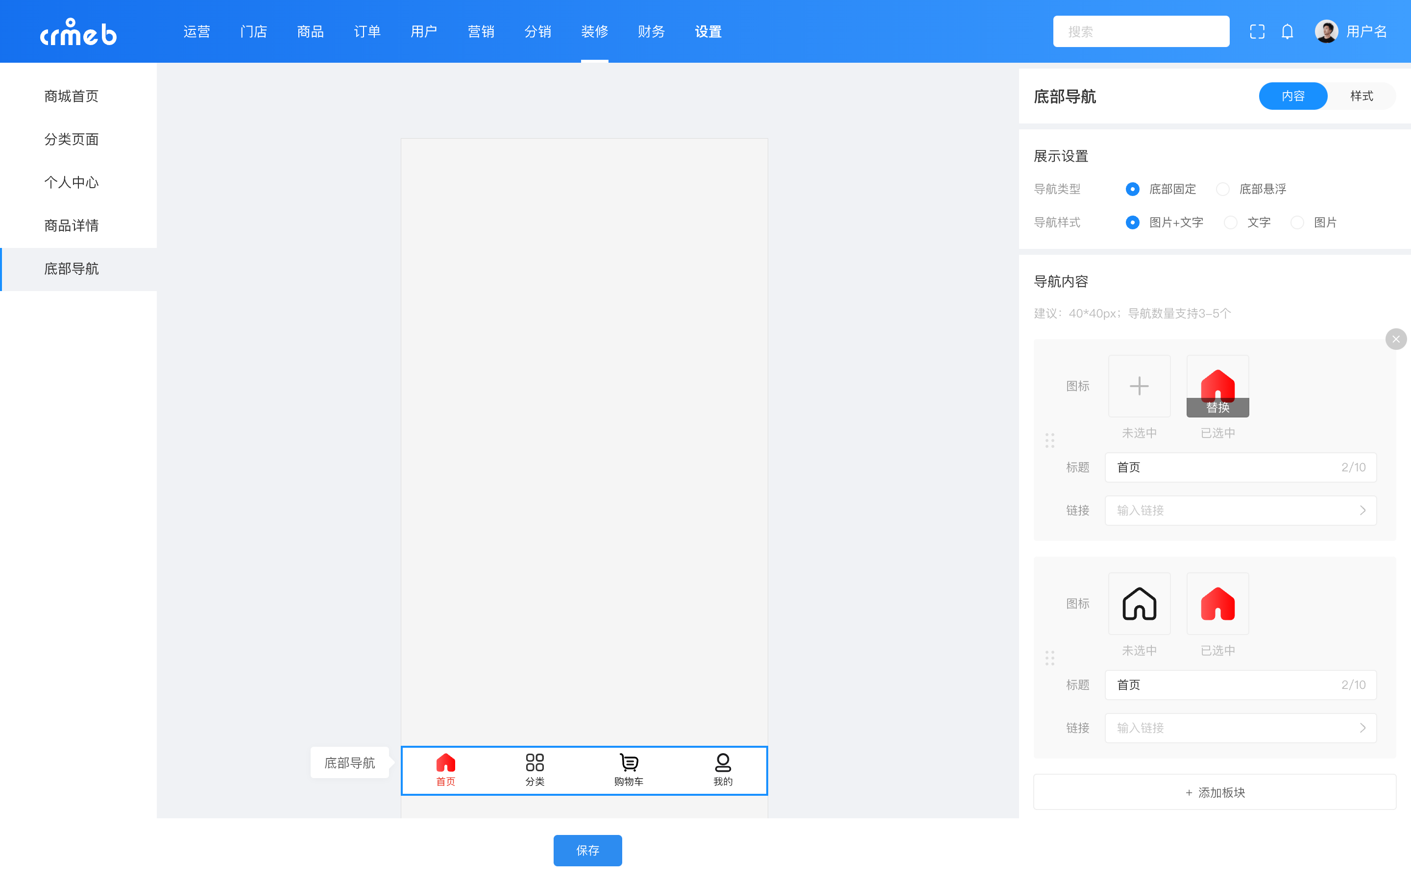Select 底部悬浮 navigation type
The height and width of the screenshot is (882, 1411).
pyautogui.click(x=1223, y=189)
